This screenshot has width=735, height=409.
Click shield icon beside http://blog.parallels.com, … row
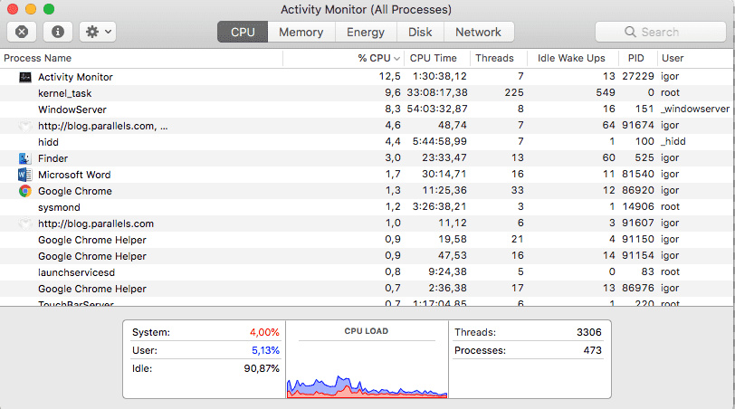pyautogui.click(x=24, y=126)
